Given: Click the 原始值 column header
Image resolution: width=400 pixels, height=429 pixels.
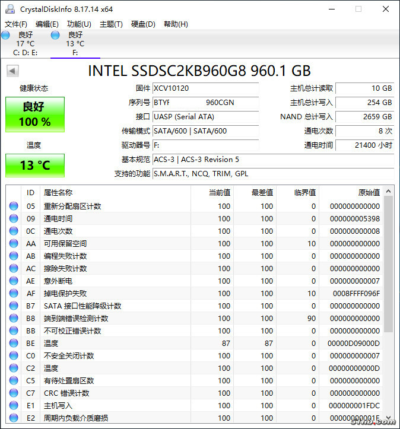Looking at the screenshot, I should pos(351,193).
